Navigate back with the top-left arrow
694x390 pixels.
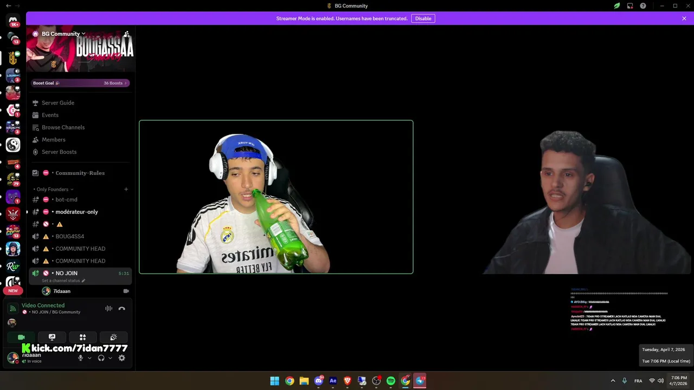point(8,6)
